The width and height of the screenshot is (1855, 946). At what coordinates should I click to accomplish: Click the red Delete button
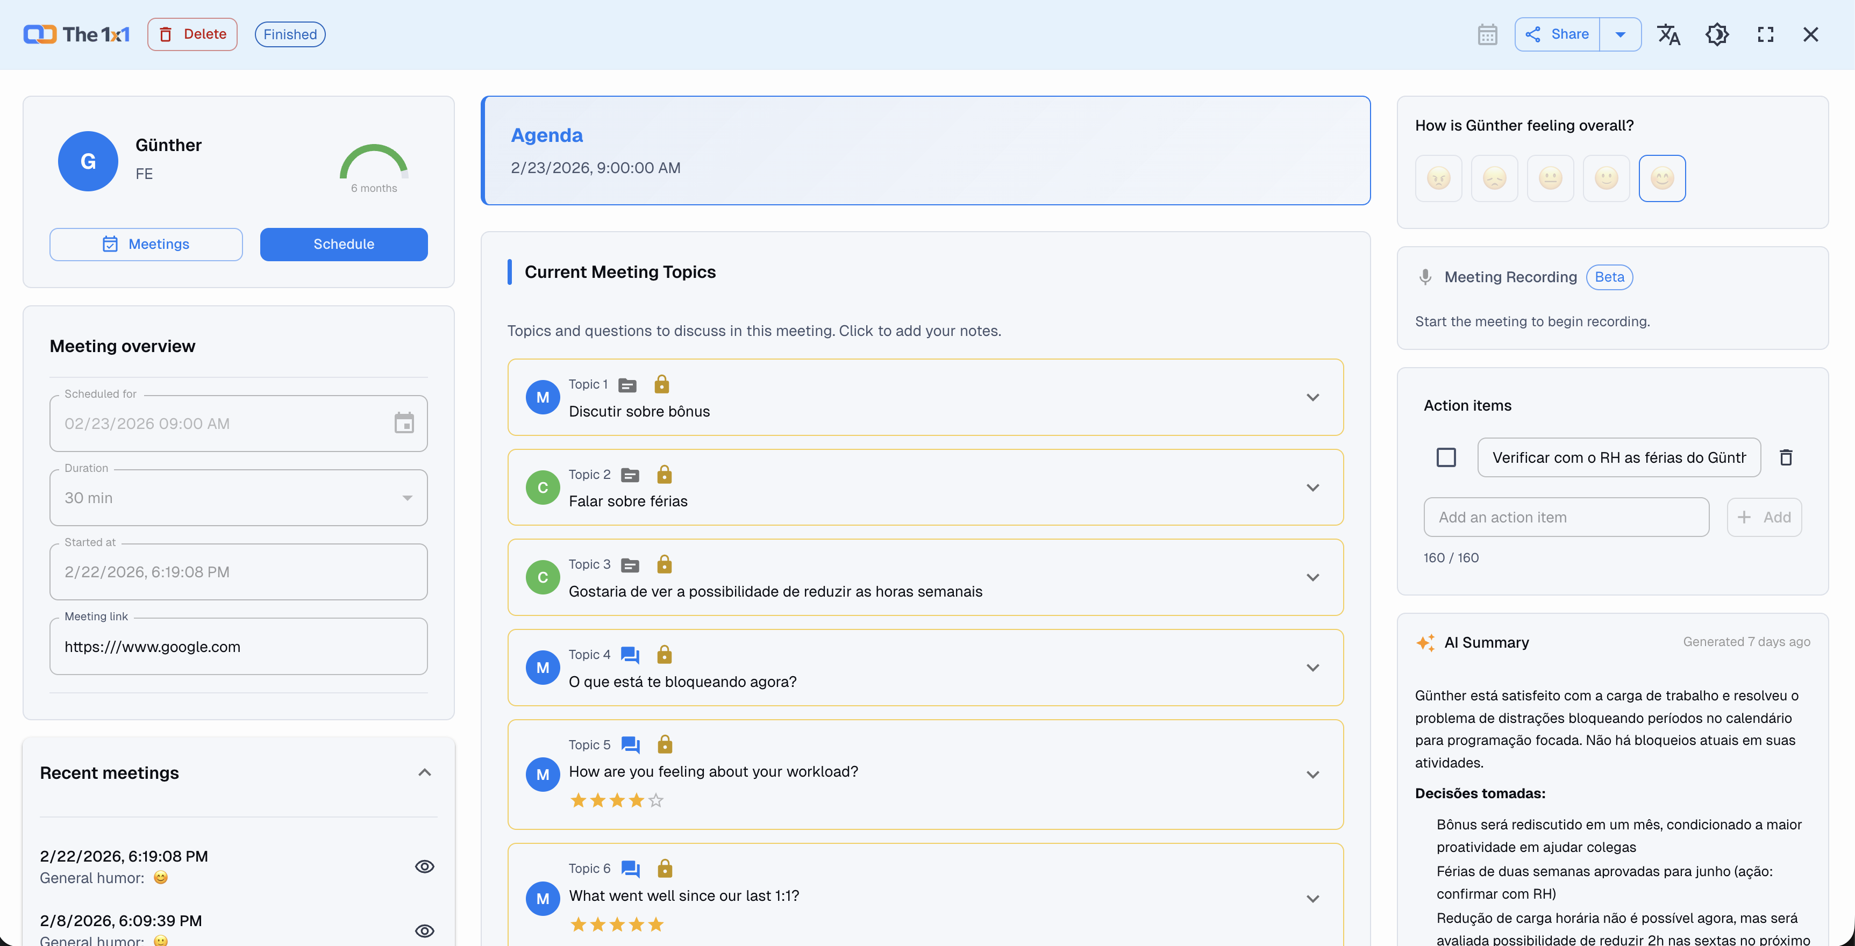click(x=192, y=34)
